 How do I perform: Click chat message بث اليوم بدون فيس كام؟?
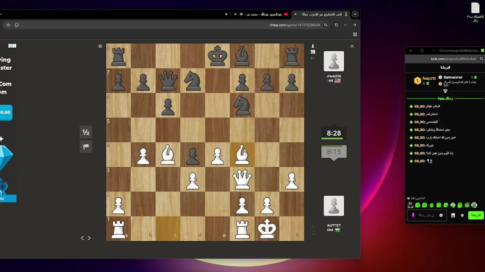[440, 153]
